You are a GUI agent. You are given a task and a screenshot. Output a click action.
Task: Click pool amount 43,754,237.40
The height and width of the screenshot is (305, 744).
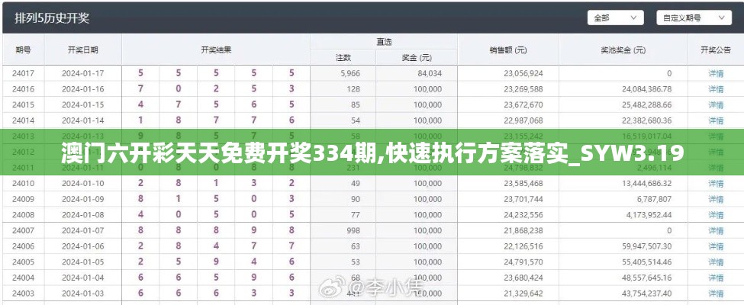tap(647, 294)
